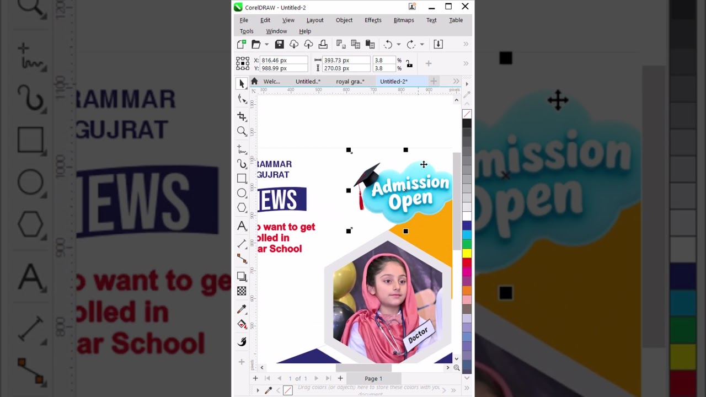Viewport: 706px width, 397px height.
Task: Choose the Ellipse tool
Action: (242, 193)
